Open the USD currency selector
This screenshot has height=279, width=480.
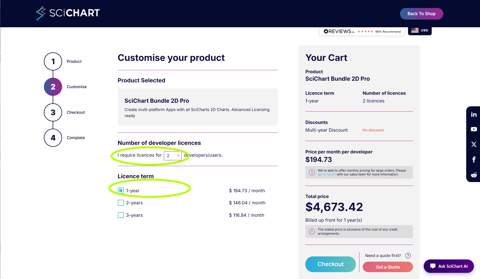[x=420, y=30]
